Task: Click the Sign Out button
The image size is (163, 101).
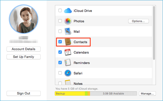Action: [x=23, y=93]
